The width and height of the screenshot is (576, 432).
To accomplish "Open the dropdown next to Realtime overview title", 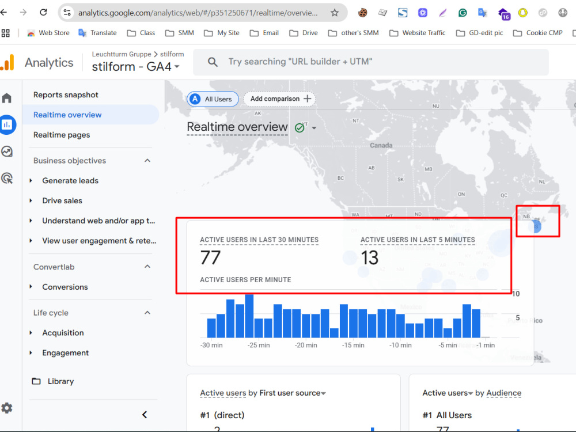I will point(314,128).
